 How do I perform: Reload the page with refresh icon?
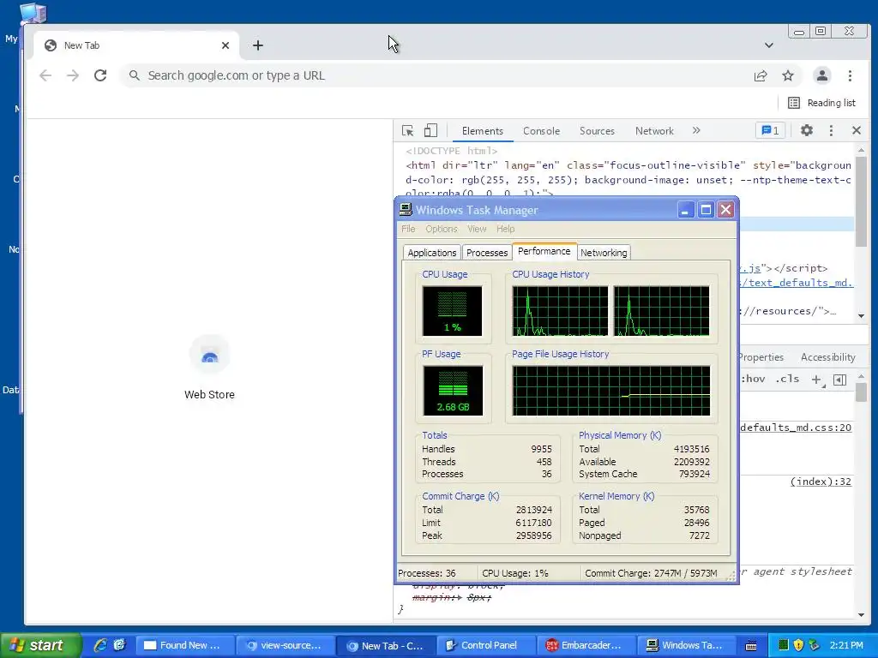pyautogui.click(x=100, y=75)
